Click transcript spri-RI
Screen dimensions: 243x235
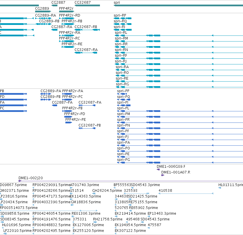tap(119, 27)
